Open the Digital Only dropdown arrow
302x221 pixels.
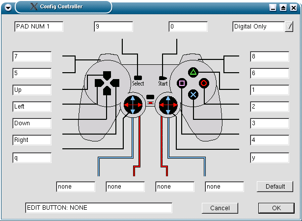(x=289, y=27)
